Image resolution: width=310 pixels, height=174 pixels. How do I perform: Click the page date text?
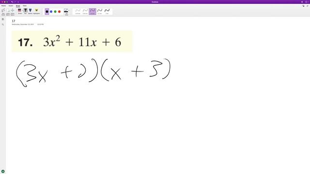(x=23, y=25)
